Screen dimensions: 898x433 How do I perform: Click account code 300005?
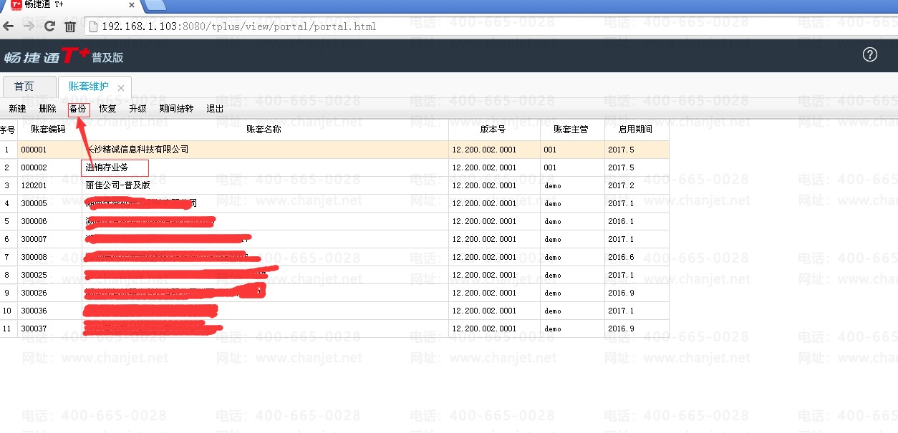click(x=34, y=203)
